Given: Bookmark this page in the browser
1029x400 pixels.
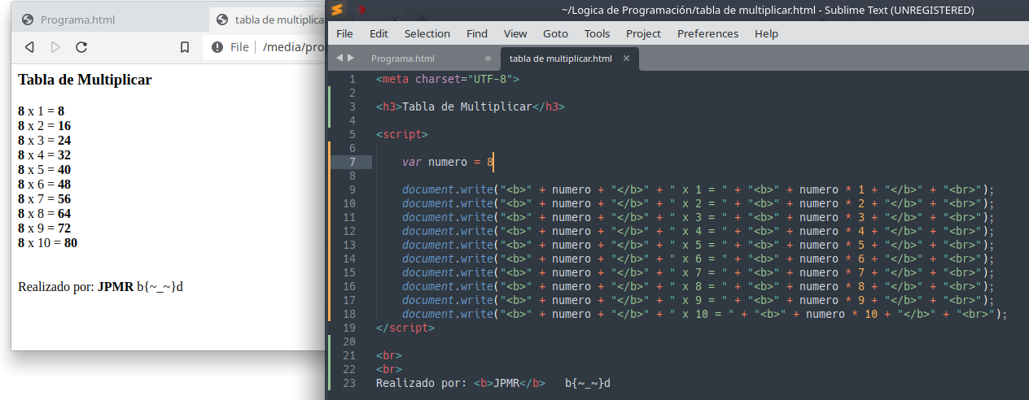Looking at the screenshot, I should pyautogui.click(x=185, y=47).
